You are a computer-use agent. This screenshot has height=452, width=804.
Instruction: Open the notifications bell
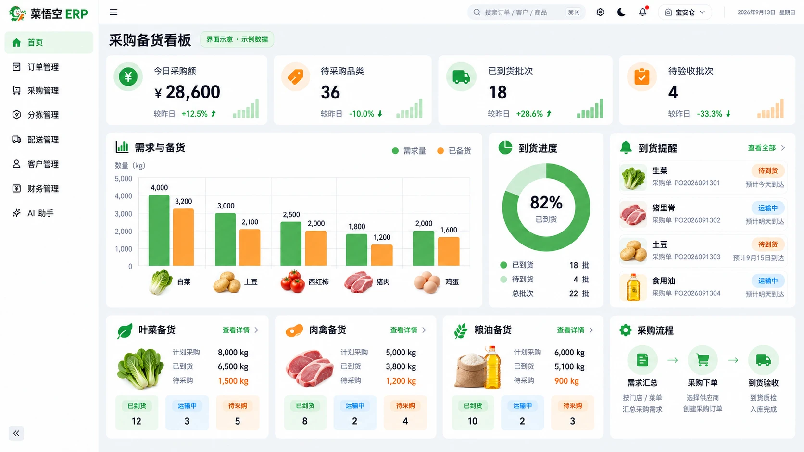pos(643,12)
